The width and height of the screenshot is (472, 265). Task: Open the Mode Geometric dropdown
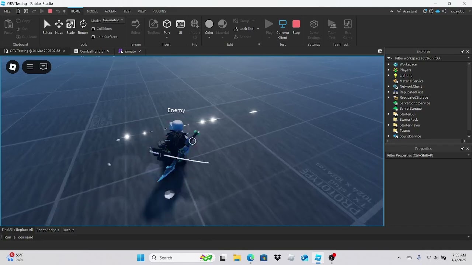(113, 20)
